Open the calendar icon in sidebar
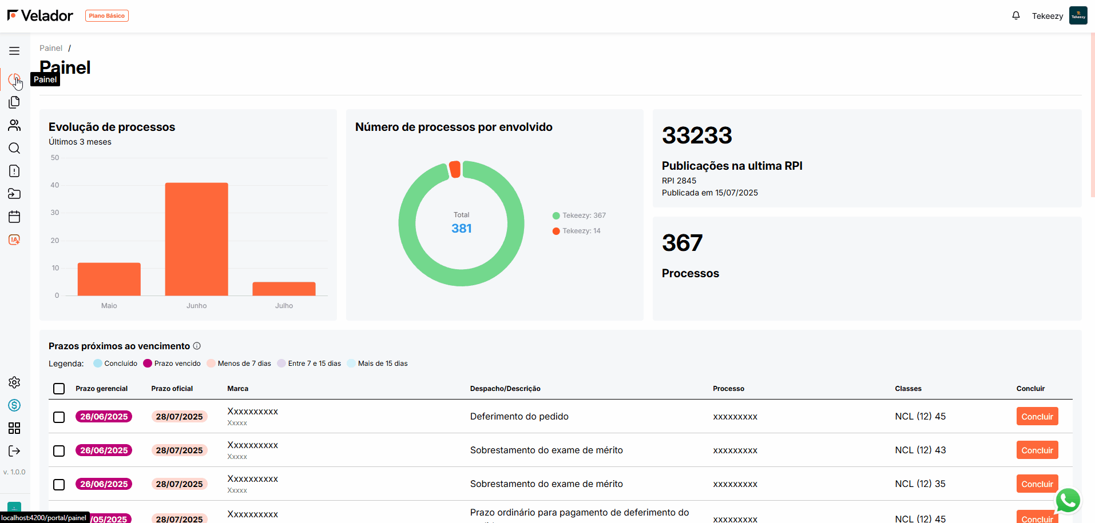 (x=14, y=217)
